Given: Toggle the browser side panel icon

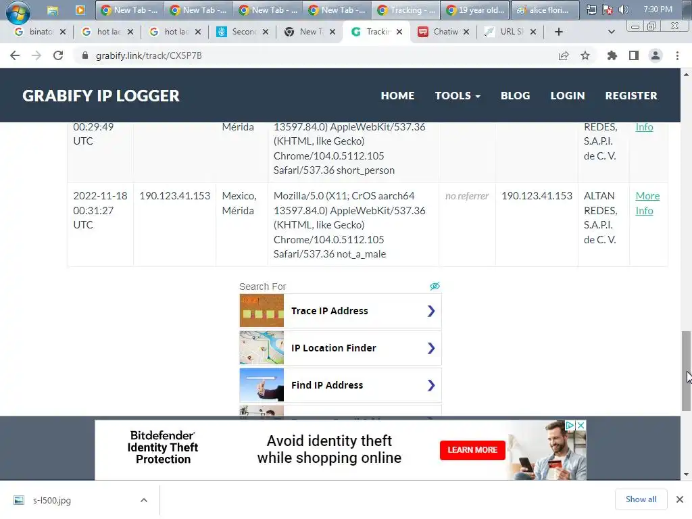Looking at the screenshot, I should point(634,55).
